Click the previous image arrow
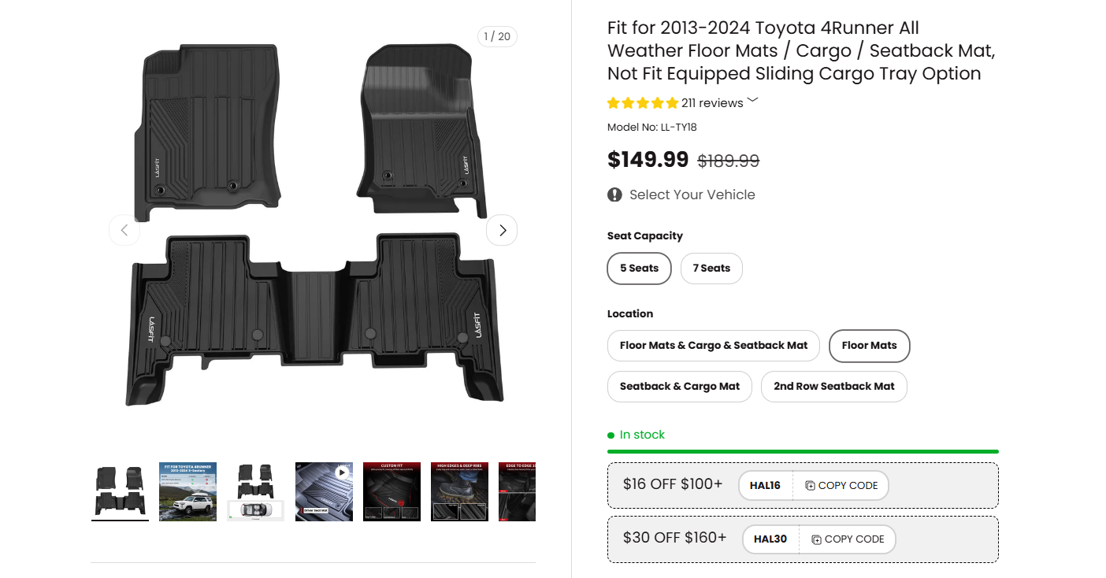 pos(124,229)
